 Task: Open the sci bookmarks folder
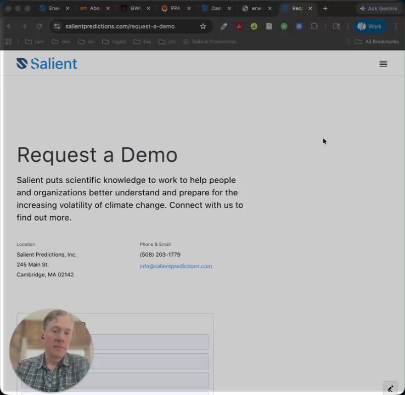(86, 42)
